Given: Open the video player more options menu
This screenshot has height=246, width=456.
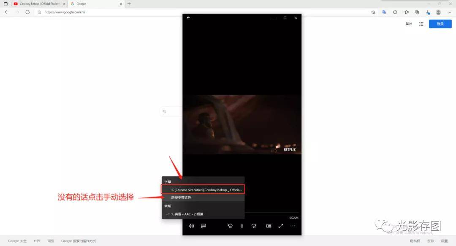Looking at the screenshot, I should tap(293, 226).
